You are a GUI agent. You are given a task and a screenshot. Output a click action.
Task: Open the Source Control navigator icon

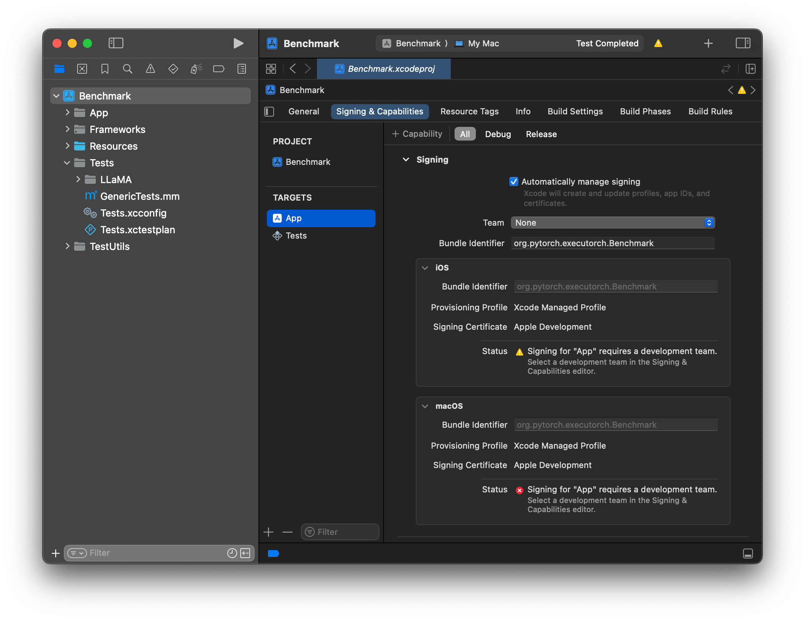[x=82, y=69]
